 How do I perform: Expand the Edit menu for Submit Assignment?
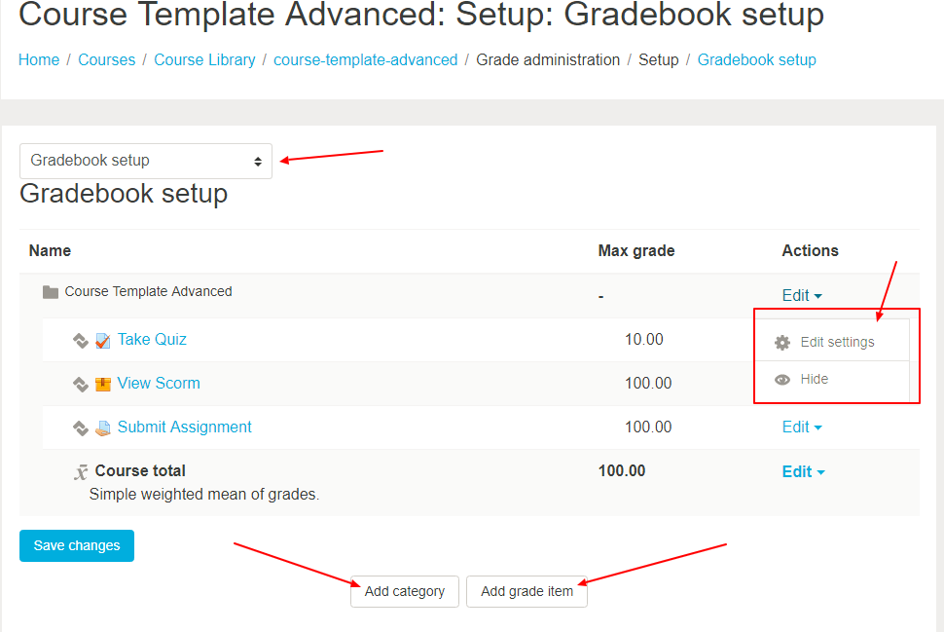pyautogui.click(x=802, y=428)
